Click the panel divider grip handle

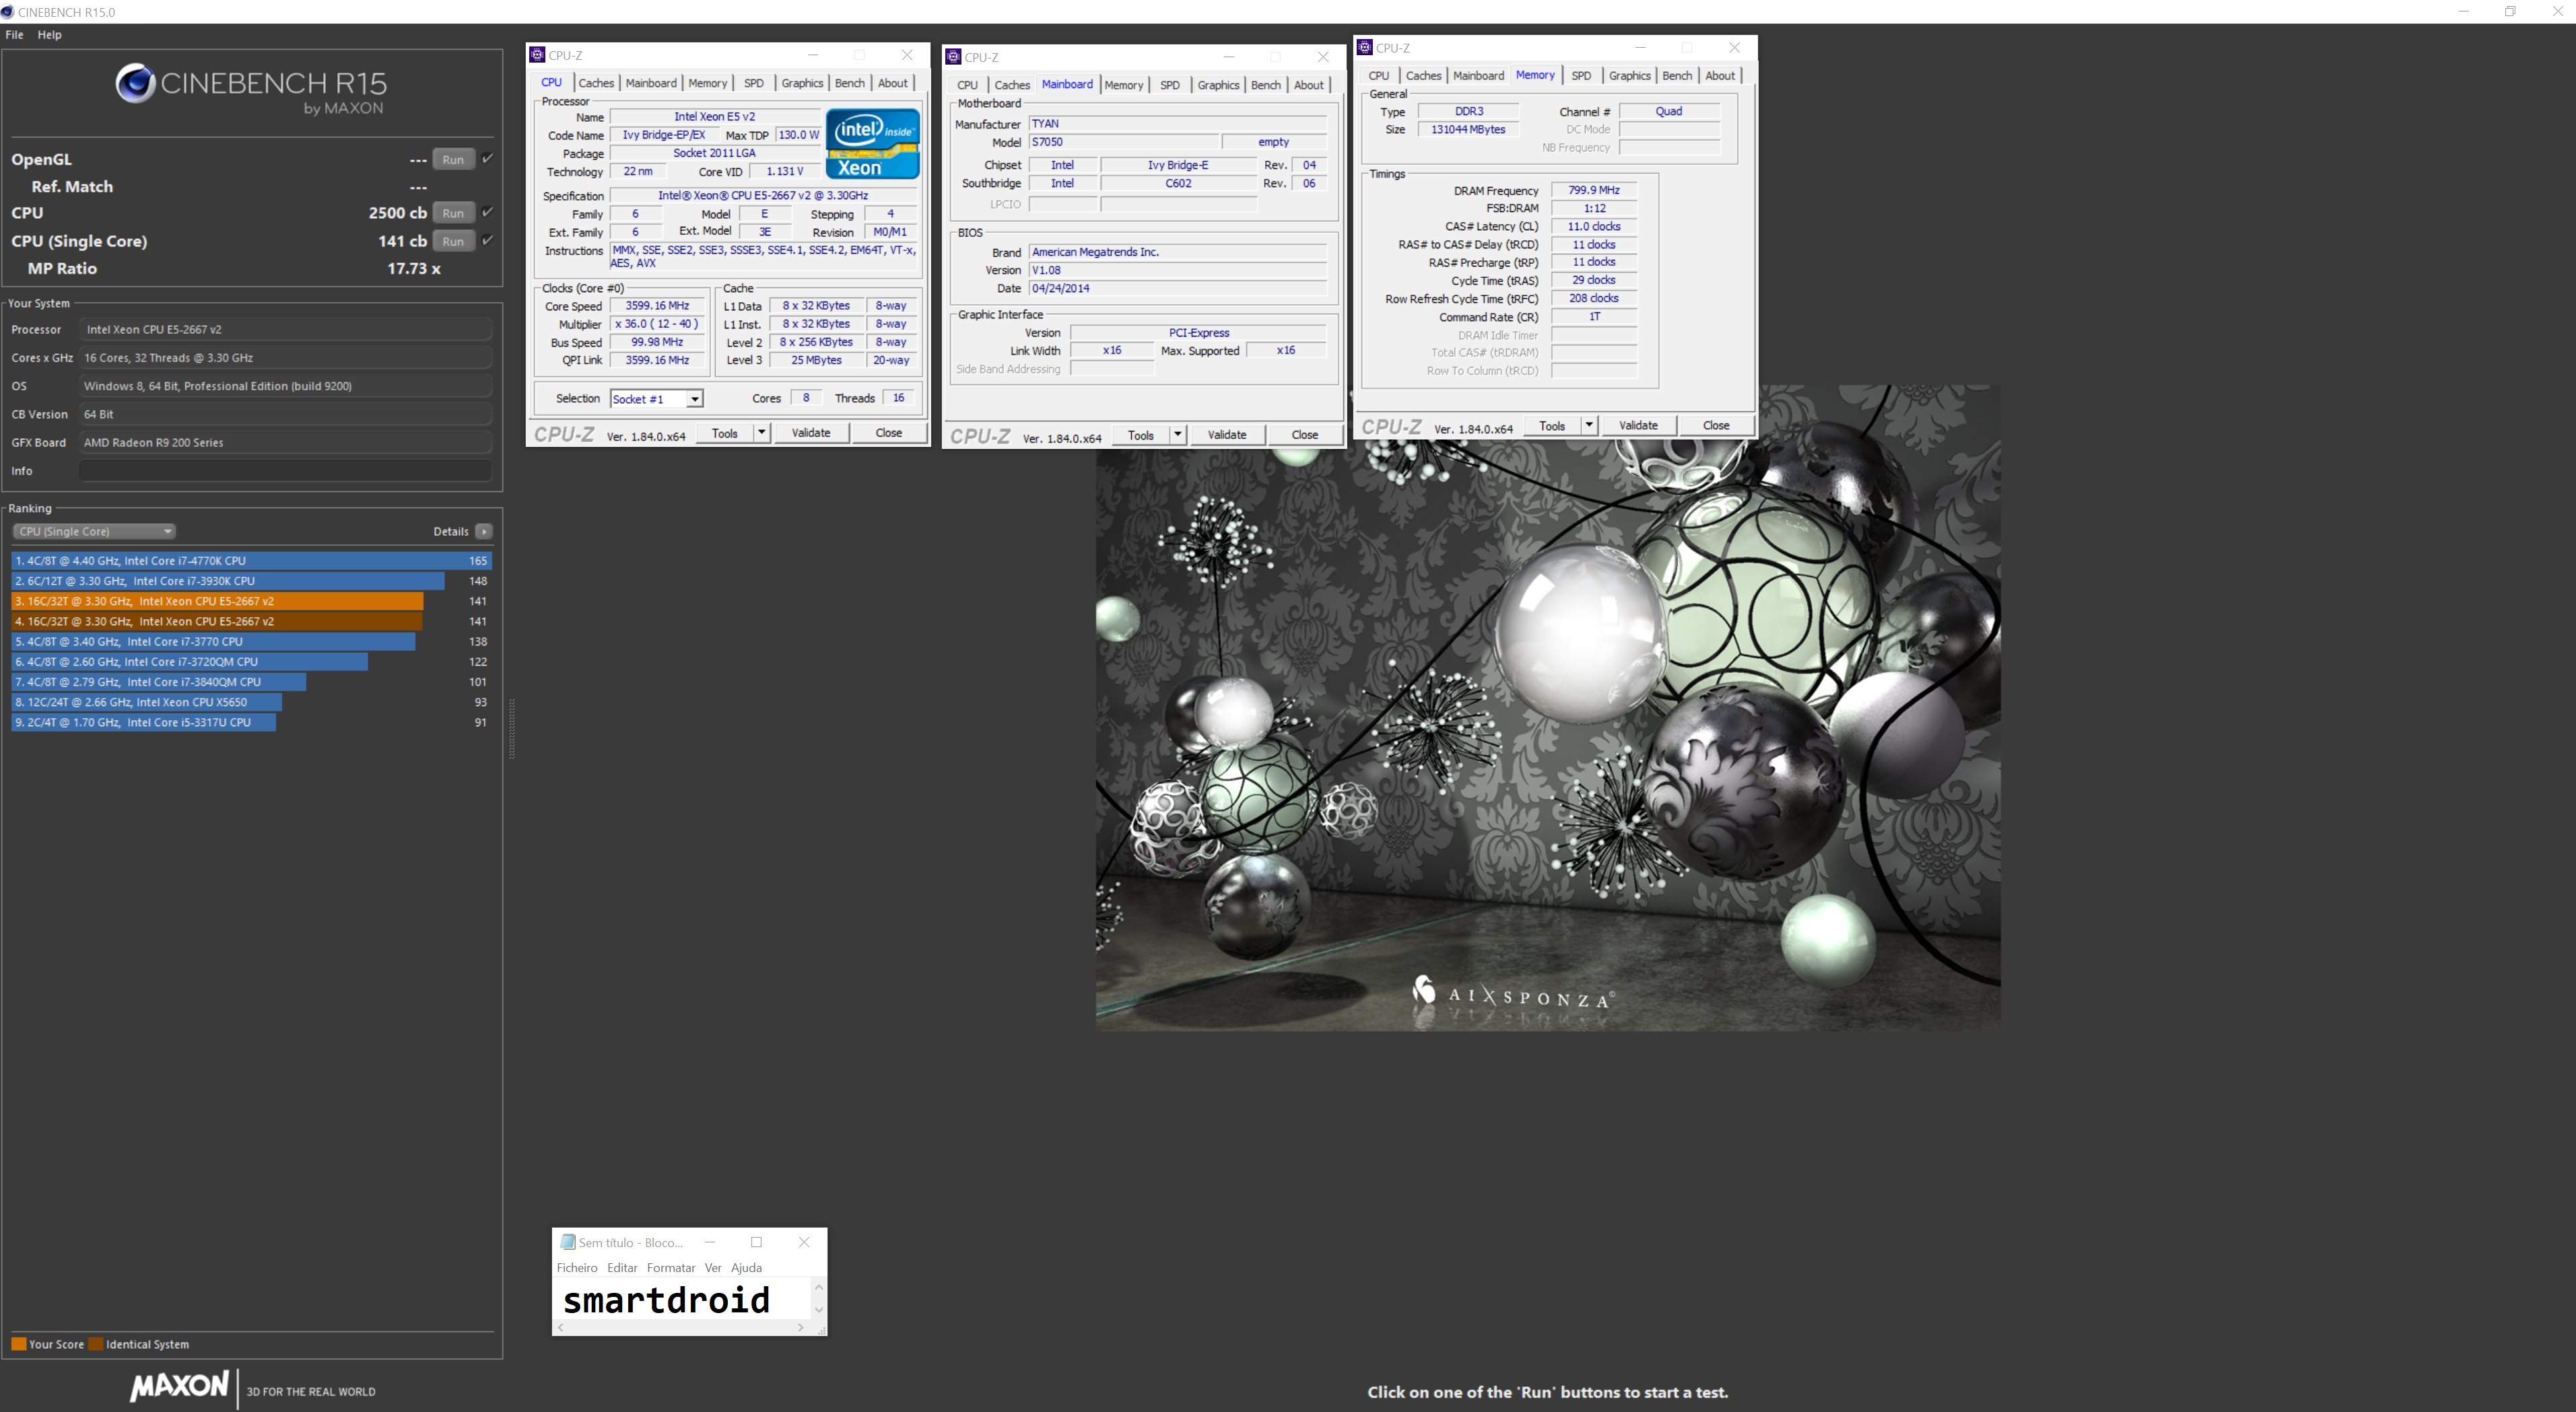coord(512,728)
